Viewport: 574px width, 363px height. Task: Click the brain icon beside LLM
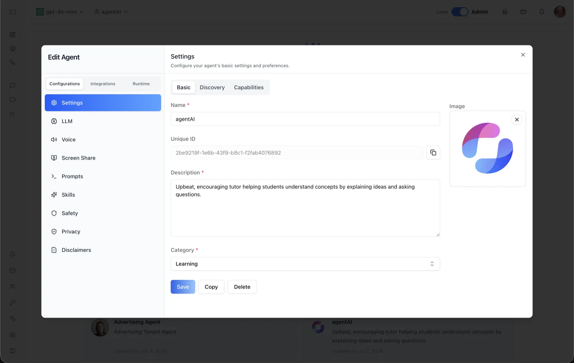[54, 121]
